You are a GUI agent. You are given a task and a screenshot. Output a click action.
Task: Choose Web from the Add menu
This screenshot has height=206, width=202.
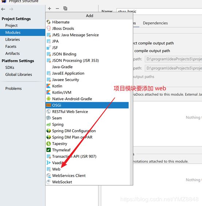click(x=87, y=169)
